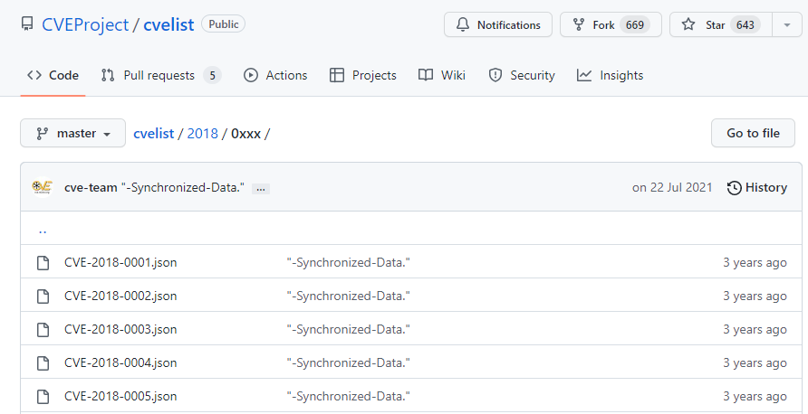Viewport: 808px width, 414px height.
Task: Open the Wiki tab
Action: coord(442,76)
